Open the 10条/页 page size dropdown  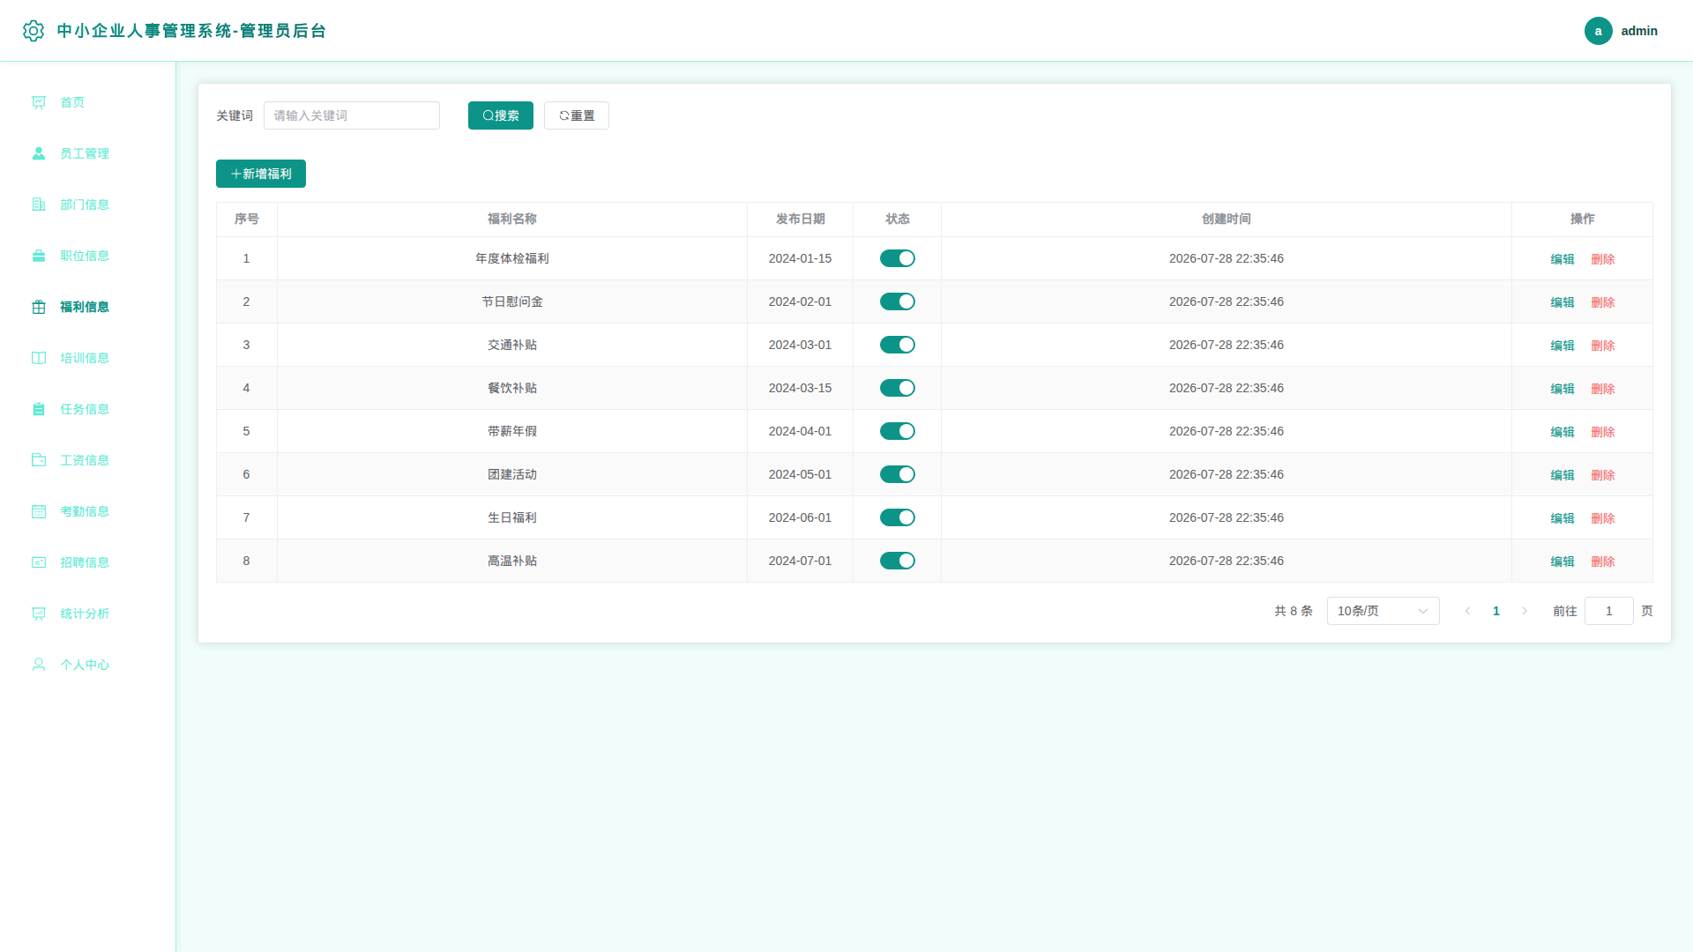1383,611
